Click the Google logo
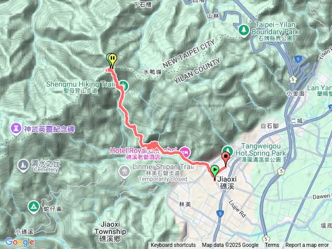This screenshot has height=249, width=332. tap(20, 242)
